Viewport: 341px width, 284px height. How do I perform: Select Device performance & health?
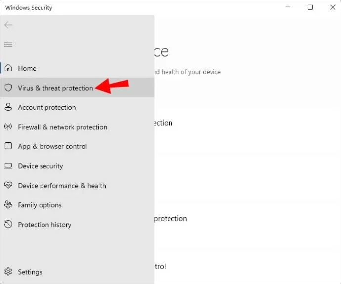[x=62, y=186]
